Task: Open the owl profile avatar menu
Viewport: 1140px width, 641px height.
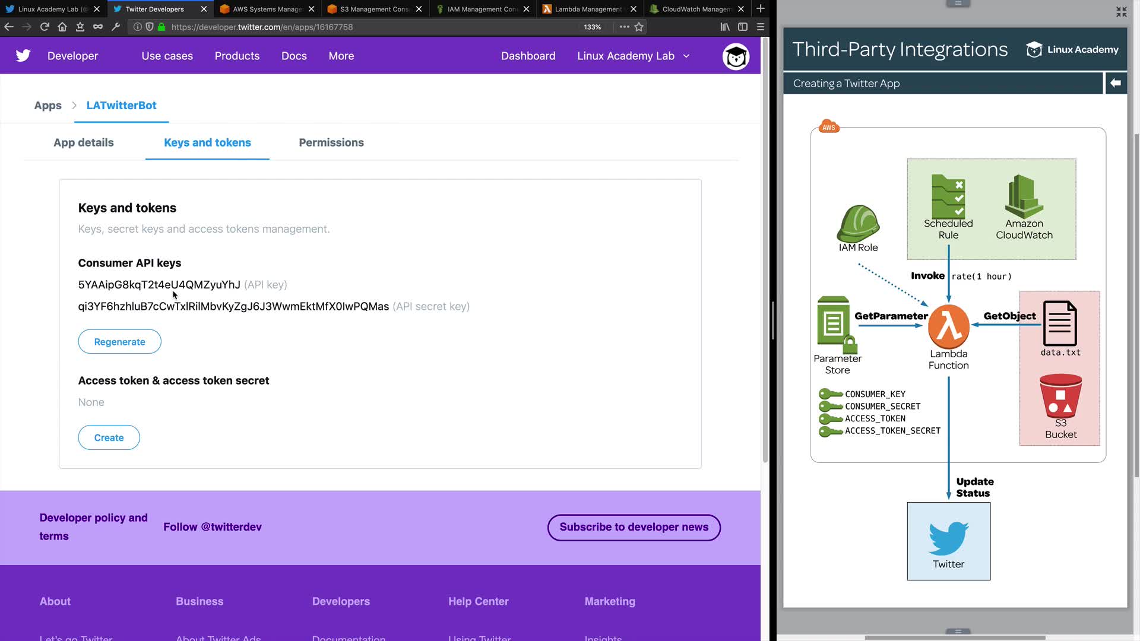Action: pos(736,57)
